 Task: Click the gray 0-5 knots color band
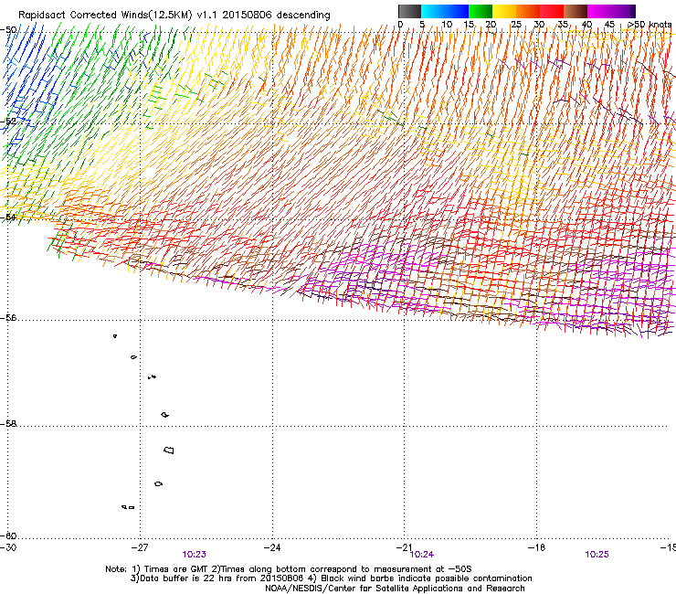tap(409, 11)
